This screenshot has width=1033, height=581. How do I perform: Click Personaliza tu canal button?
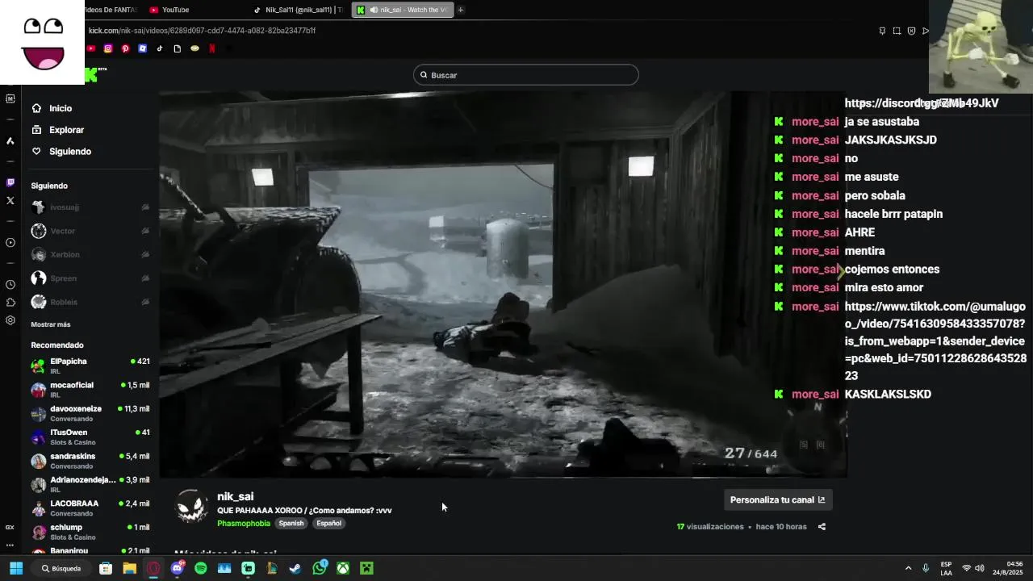point(777,499)
